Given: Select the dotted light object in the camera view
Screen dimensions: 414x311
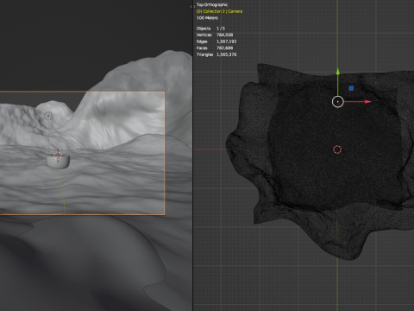Looking at the screenshot, I should click(48, 116).
